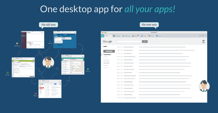Switch to the Slack tab

point(135,36)
